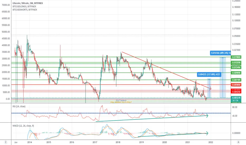The height and width of the screenshot is (145, 246).
Task: Open the MACD (12, 26, close, 9) label
Action: coord(23,126)
